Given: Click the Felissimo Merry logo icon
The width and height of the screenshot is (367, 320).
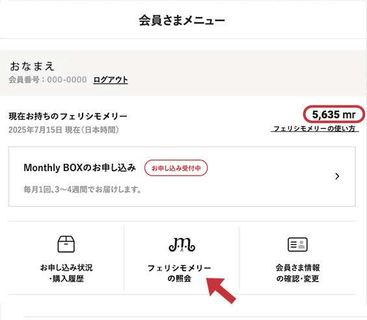Looking at the screenshot, I should click(182, 245).
